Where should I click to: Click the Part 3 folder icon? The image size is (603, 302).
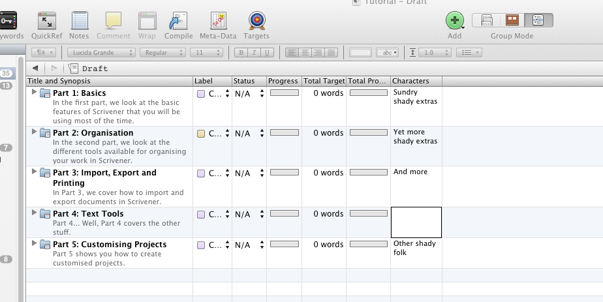[x=46, y=173]
